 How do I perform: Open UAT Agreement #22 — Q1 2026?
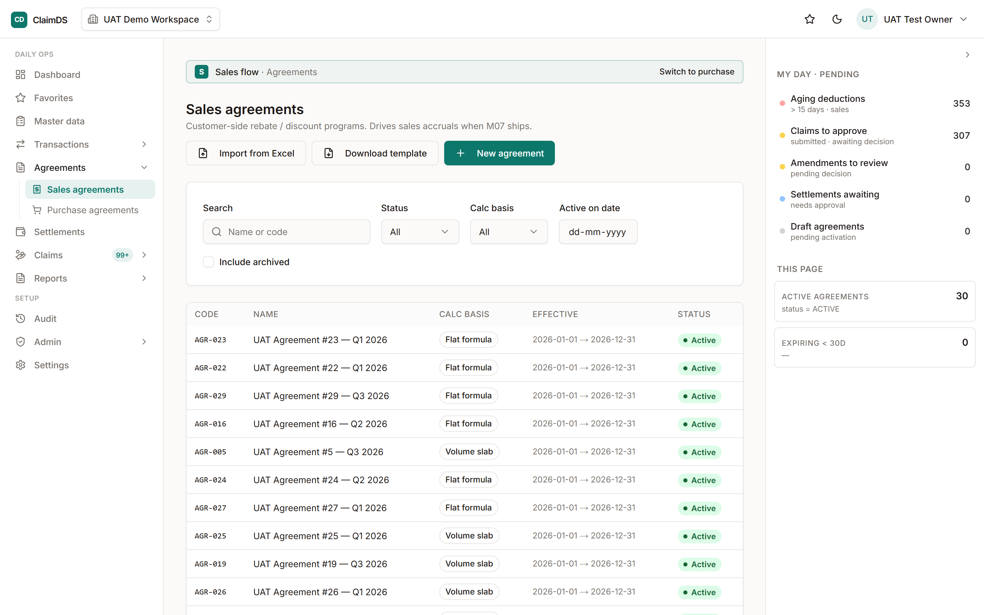[320, 368]
